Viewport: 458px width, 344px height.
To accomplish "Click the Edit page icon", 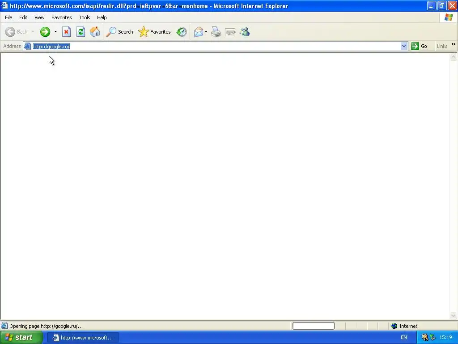I will [x=230, y=32].
